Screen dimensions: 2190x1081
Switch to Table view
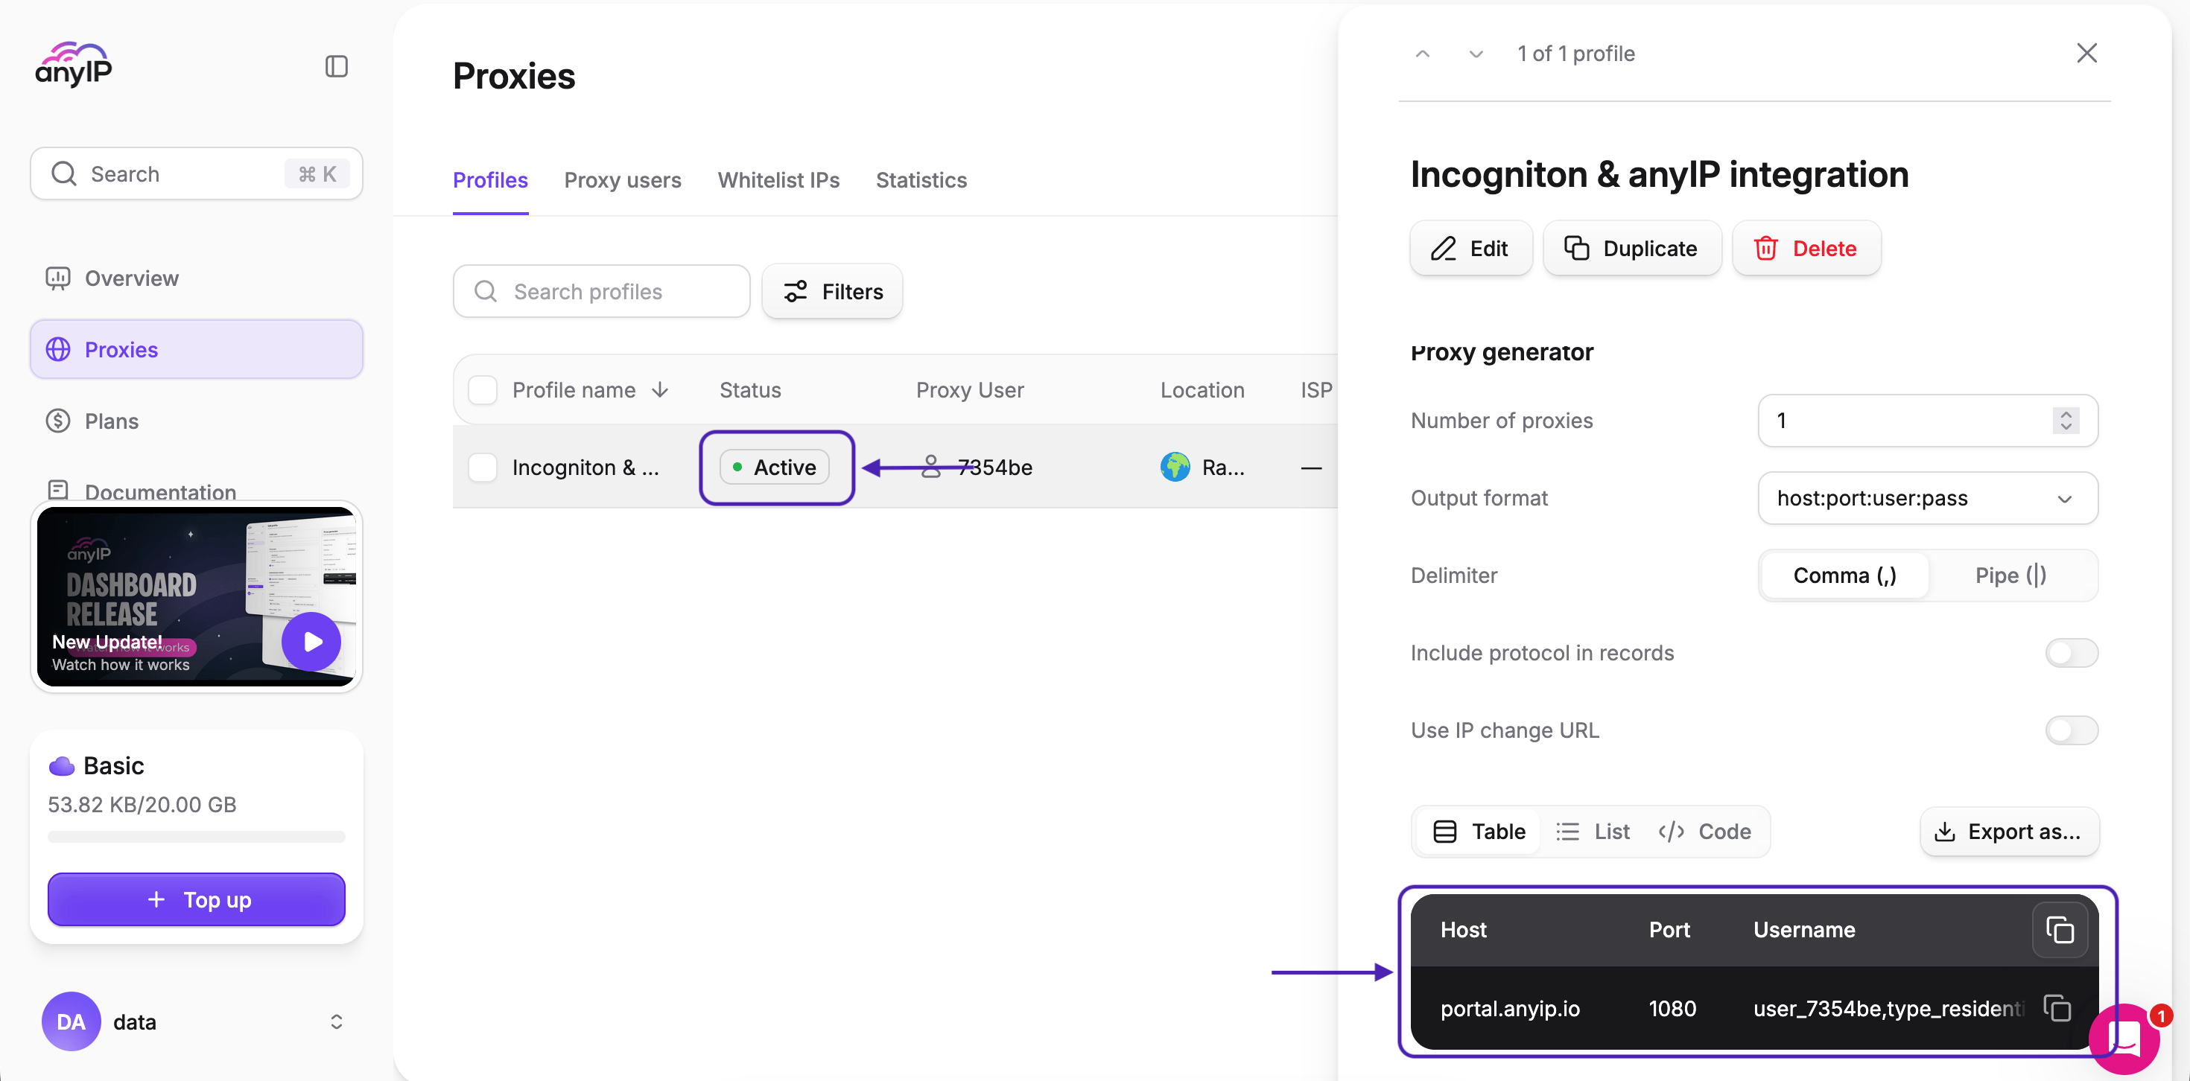1479,831
